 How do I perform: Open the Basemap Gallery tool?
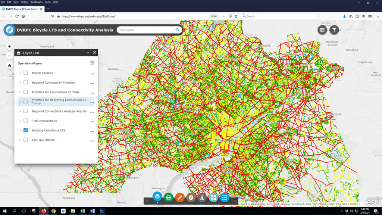point(213,198)
